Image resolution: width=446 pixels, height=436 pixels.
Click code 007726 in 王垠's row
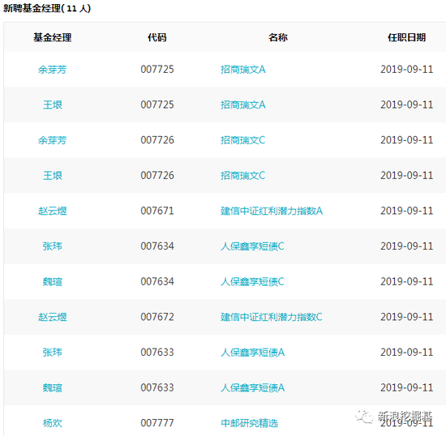point(157,175)
